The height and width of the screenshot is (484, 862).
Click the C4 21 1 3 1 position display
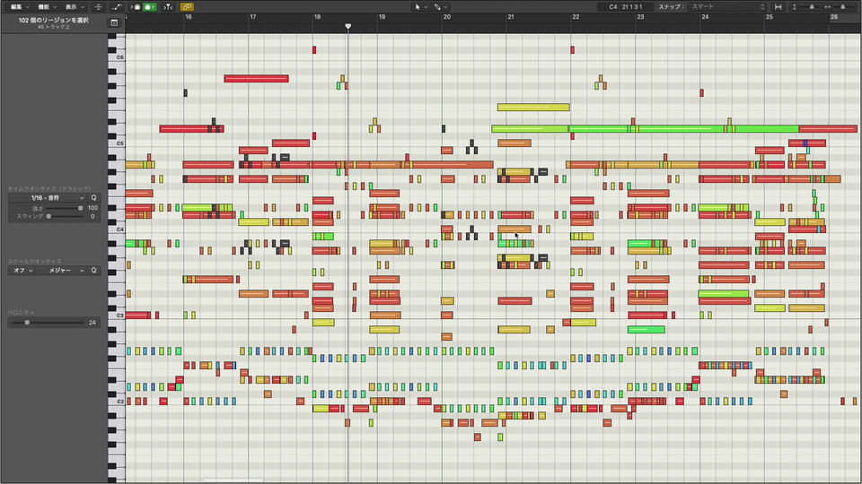tap(626, 7)
